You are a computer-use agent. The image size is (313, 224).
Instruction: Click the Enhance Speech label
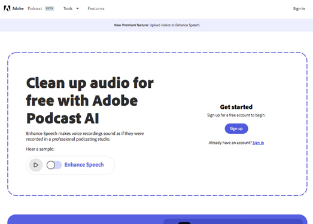click(x=84, y=165)
